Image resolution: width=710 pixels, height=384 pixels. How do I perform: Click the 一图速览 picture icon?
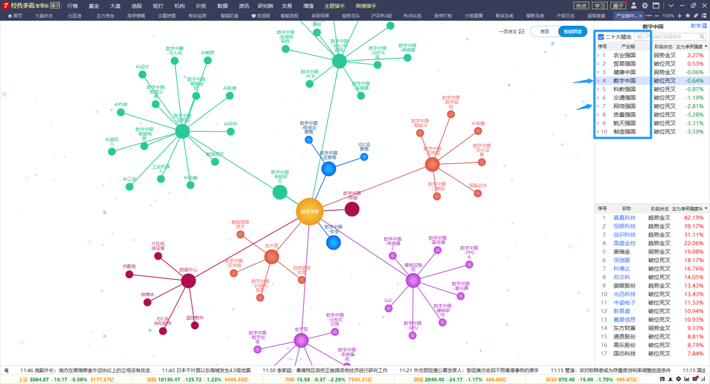522,31
